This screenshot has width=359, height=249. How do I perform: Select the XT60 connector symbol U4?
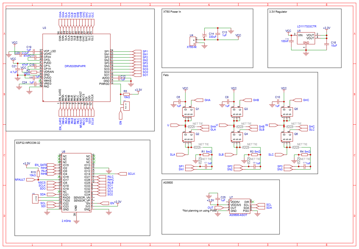coord(193,40)
